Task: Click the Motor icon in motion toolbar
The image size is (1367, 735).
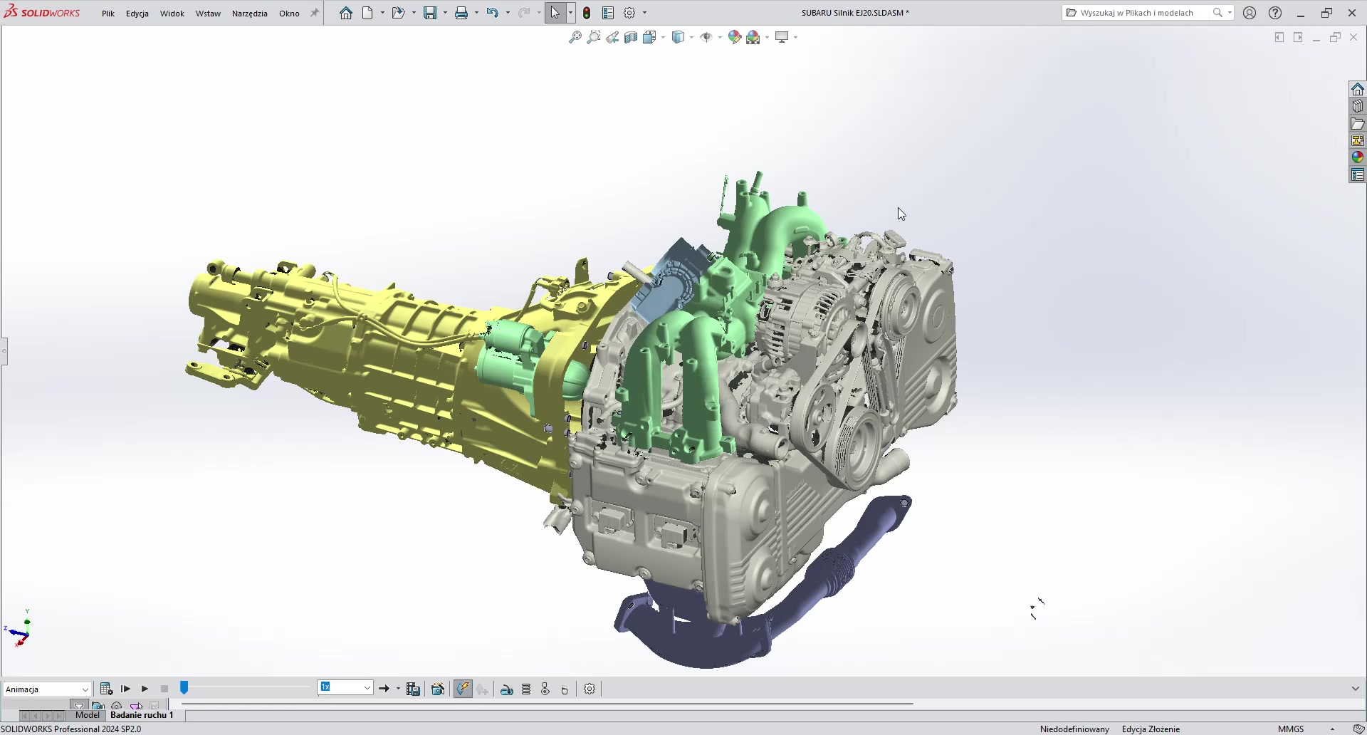Action: click(x=506, y=689)
